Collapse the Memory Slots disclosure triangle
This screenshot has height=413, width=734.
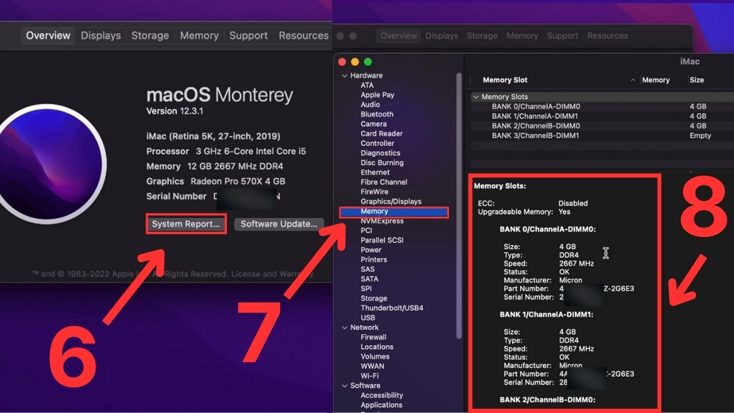pos(475,97)
